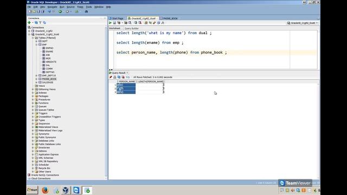Select the ENAME column in the tree
The height and width of the screenshot is (195, 347).
[x=49, y=51]
